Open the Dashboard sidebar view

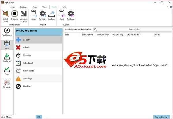pyautogui.click(x=7, y=32)
